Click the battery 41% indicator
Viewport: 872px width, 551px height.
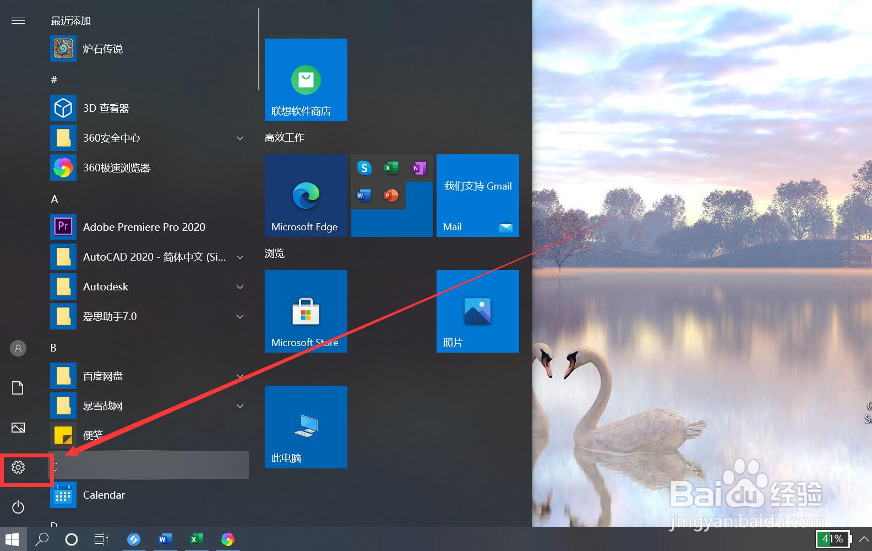pyautogui.click(x=833, y=539)
